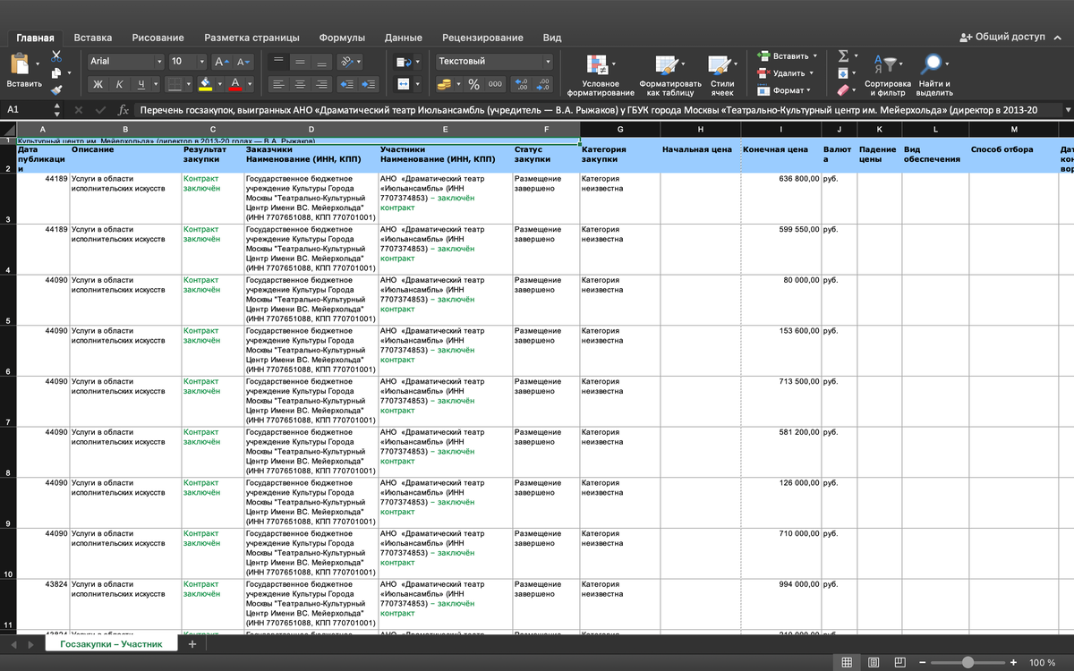Center text horizontally
The width and height of the screenshot is (1074, 671).
(300, 84)
